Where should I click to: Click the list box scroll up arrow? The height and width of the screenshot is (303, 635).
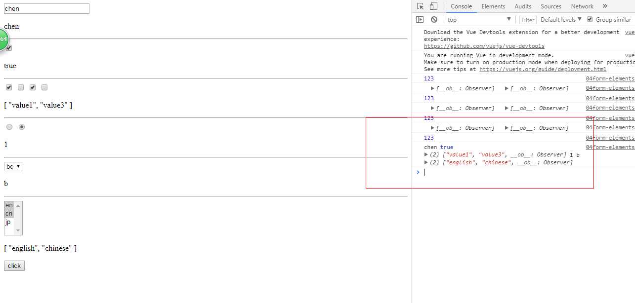tap(18, 205)
